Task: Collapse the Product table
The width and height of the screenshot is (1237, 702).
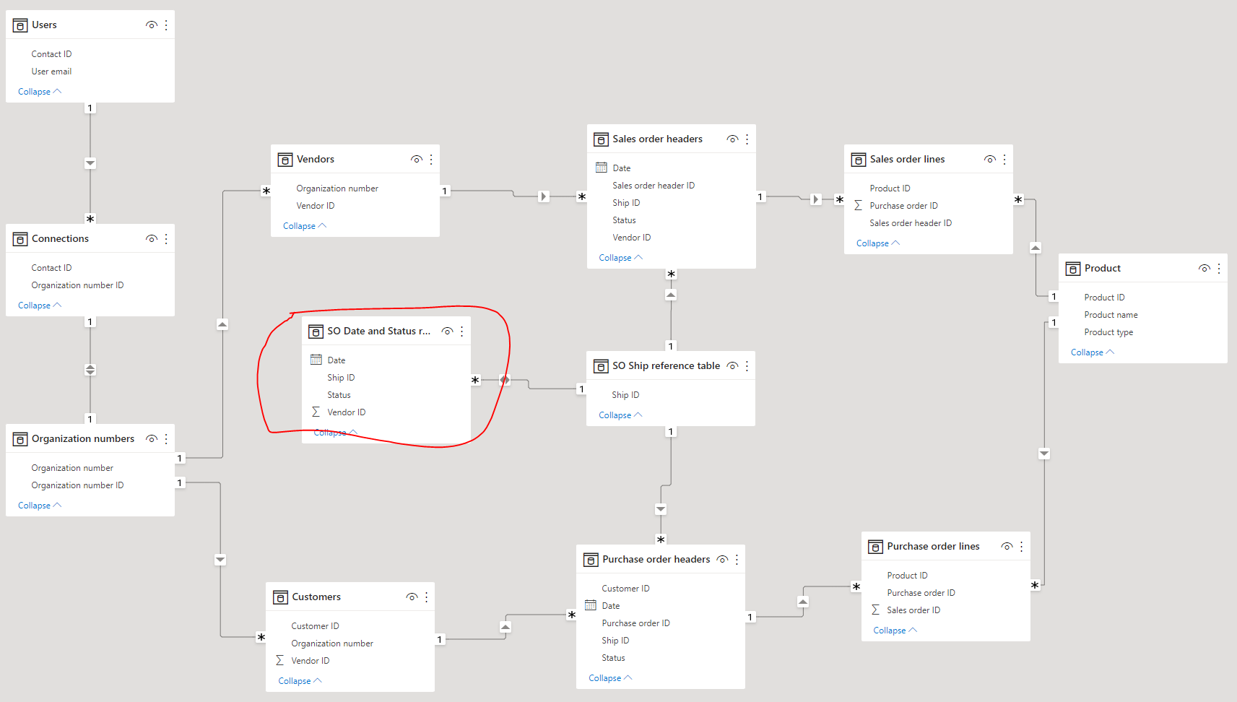Action: tap(1093, 352)
